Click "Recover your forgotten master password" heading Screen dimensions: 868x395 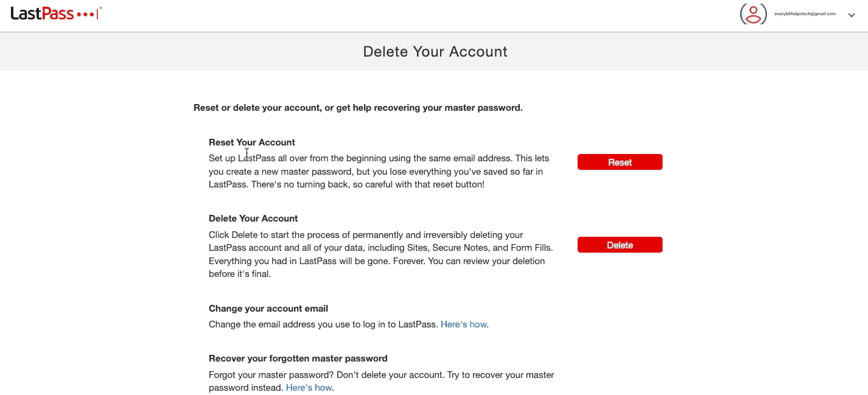point(298,358)
